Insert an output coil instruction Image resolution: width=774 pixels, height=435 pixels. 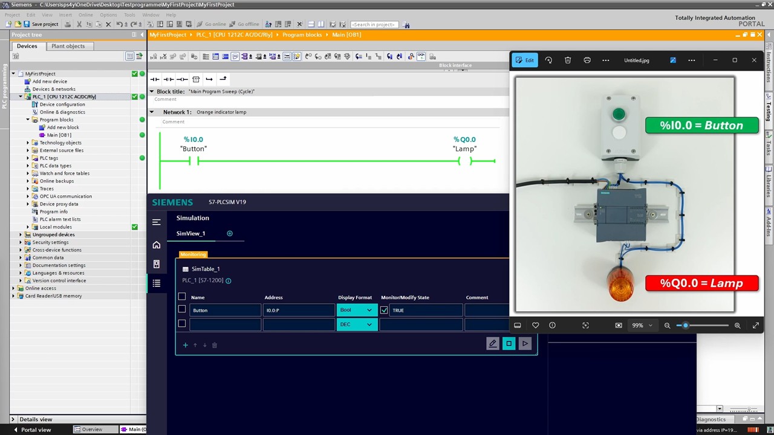181,79
